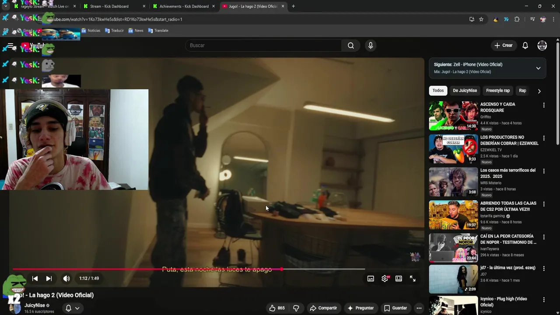Start voice search with the microphone icon
Viewport: 560px width, 315px height.
click(371, 45)
